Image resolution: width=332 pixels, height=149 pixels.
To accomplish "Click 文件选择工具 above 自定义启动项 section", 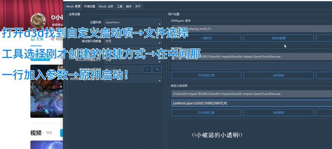I will [206, 75].
